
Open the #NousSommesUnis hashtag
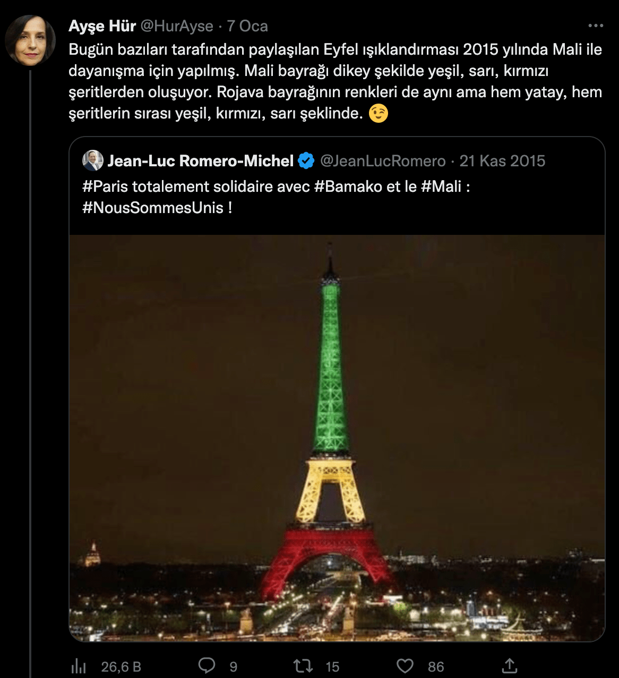(153, 208)
